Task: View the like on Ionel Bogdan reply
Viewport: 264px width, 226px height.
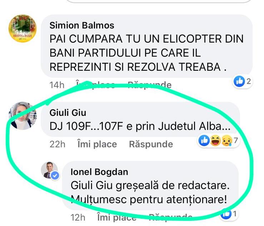Action: click(x=229, y=214)
